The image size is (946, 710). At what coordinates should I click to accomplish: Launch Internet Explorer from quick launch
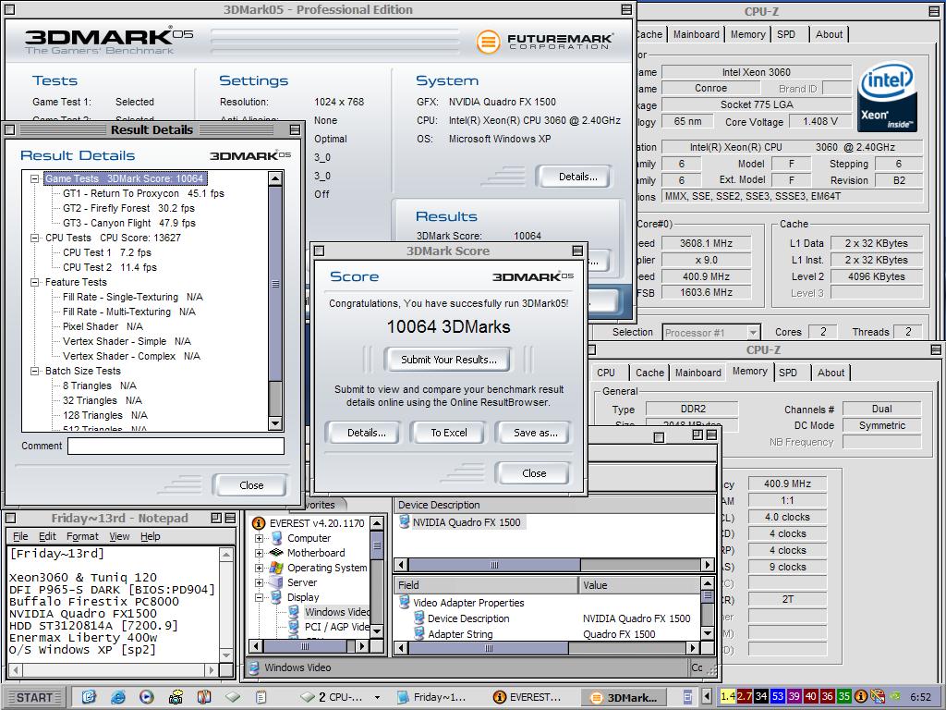click(x=117, y=697)
